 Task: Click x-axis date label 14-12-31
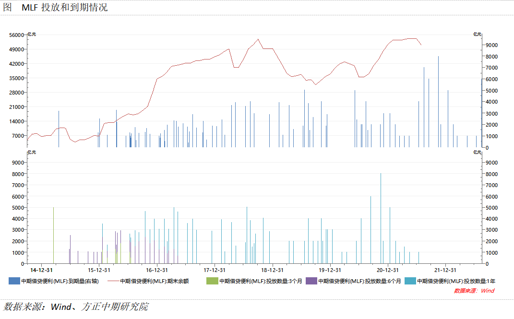click(x=41, y=270)
